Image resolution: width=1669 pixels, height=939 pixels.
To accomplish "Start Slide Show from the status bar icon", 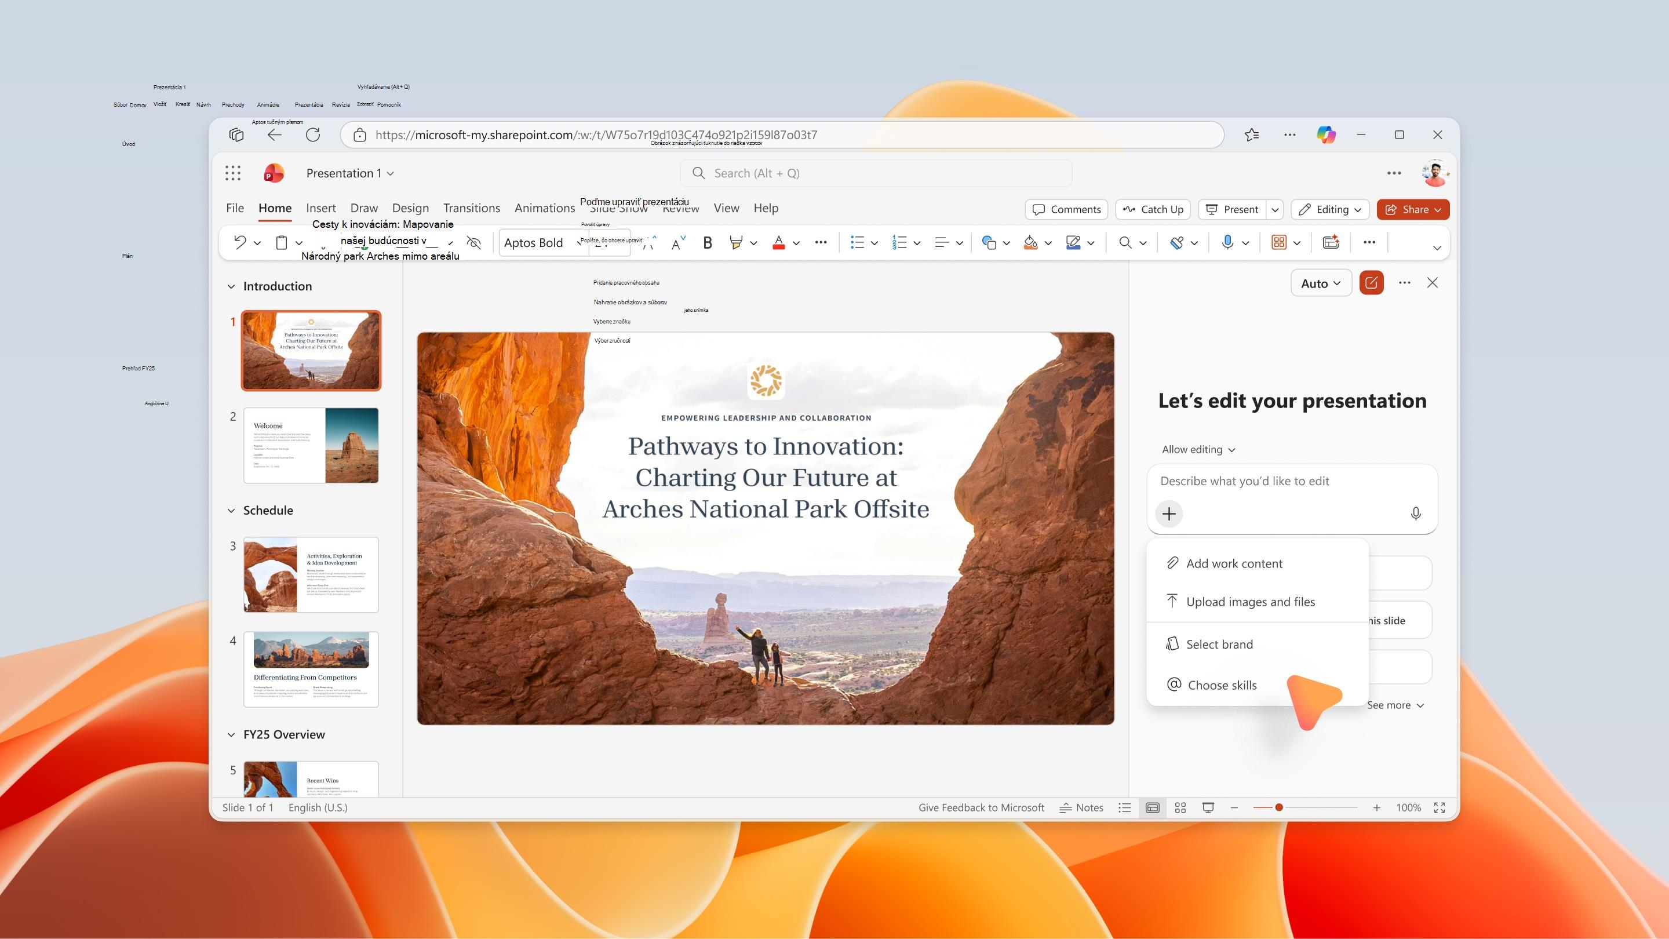I will (1208, 807).
